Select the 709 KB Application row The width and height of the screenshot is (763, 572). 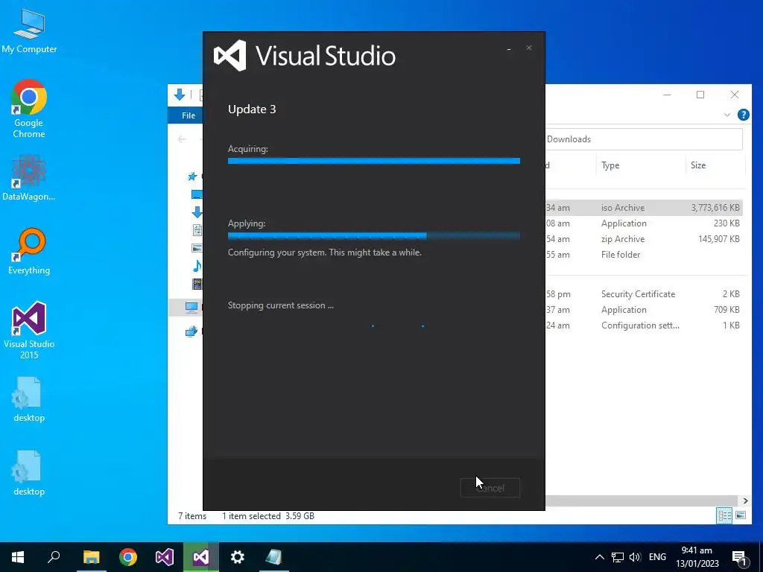click(x=643, y=310)
